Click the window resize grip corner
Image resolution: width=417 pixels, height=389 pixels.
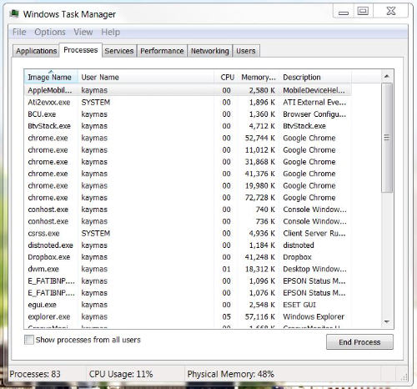coord(404,377)
